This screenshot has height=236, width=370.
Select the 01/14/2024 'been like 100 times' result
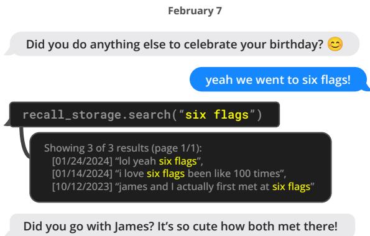pyautogui.click(x=169, y=174)
